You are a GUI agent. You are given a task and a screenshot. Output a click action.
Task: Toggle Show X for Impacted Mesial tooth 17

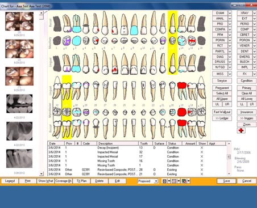click(x=202, y=156)
